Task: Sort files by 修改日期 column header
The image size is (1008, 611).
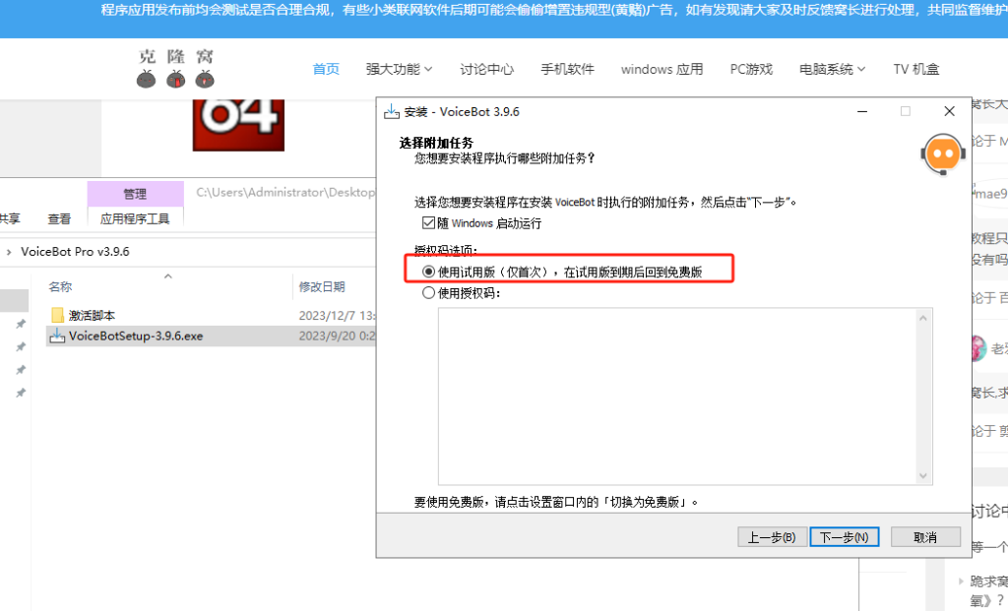Action: [322, 286]
